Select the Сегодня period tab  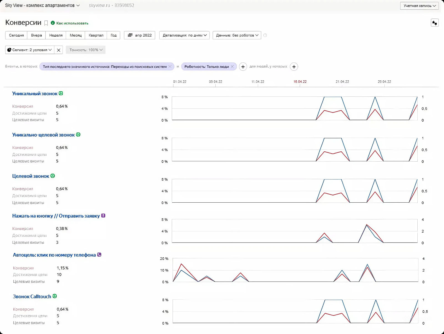click(x=16, y=35)
